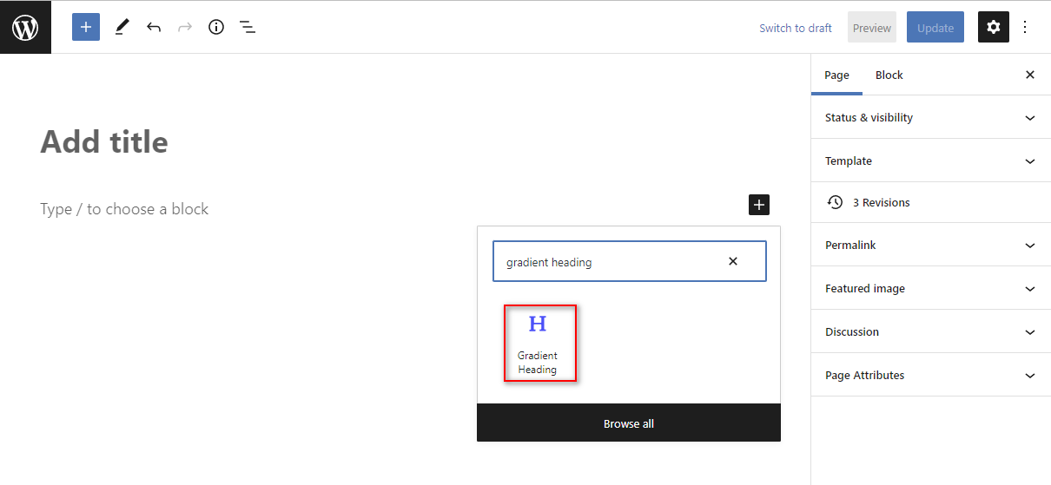Open the WordPress dashboard logo

[25, 28]
